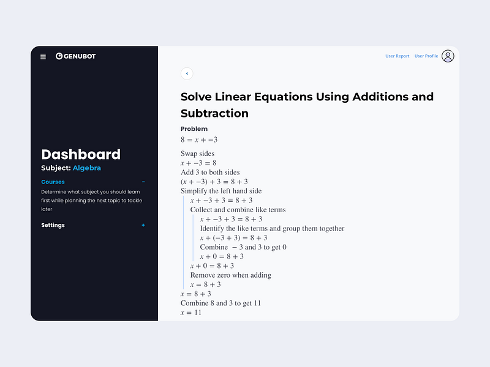Click the Dashboard heading
This screenshot has width=490, height=367.
tap(81, 154)
